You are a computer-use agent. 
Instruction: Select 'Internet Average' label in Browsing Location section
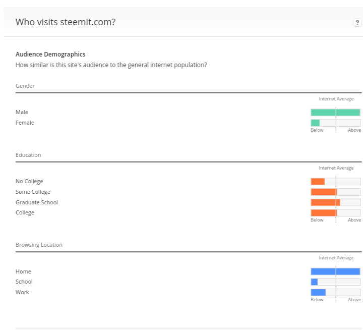click(336, 258)
